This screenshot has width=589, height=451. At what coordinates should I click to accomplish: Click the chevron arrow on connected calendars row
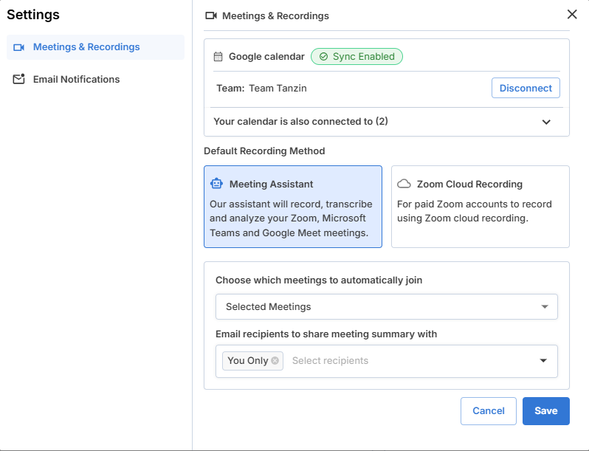click(546, 122)
